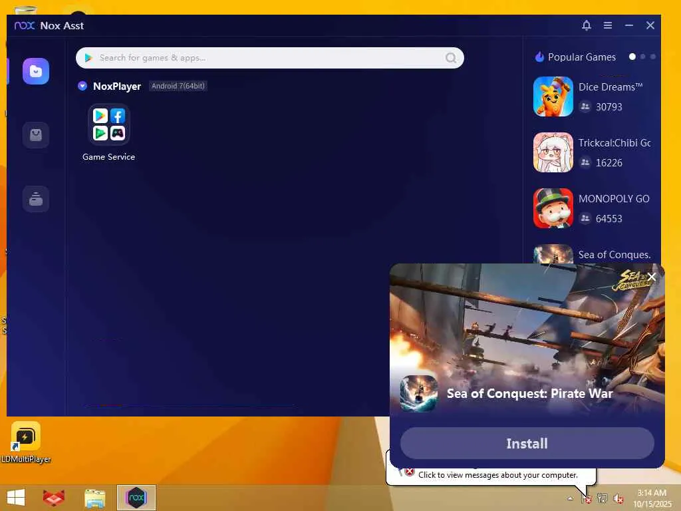The image size is (681, 511).
Task: Open the Trickcal:Chibi Go game icon
Action: coord(553,152)
